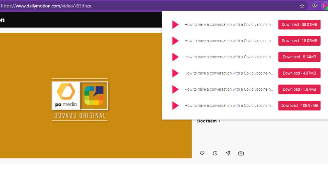Download the 1.87MB version

pyautogui.click(x=299, y=89)
